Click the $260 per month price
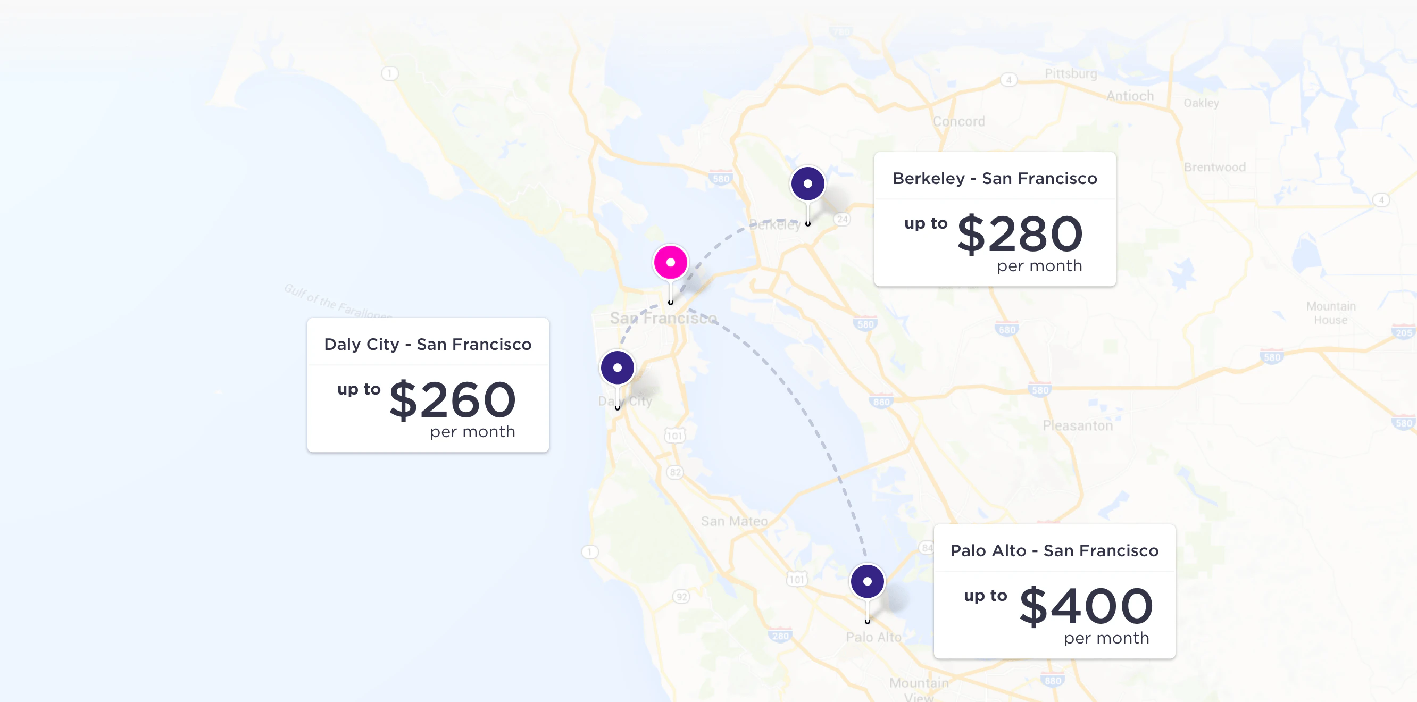 [452, 400]
